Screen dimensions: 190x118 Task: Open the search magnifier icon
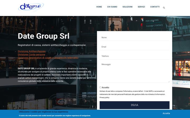(164, 8)
